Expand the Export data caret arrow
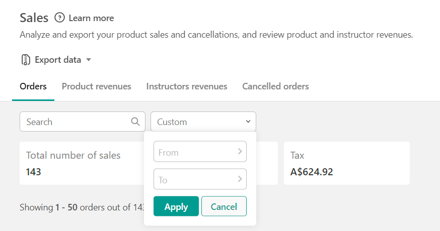Image resolution: width=440 pixels, height=231 pixels. (89, 60)
